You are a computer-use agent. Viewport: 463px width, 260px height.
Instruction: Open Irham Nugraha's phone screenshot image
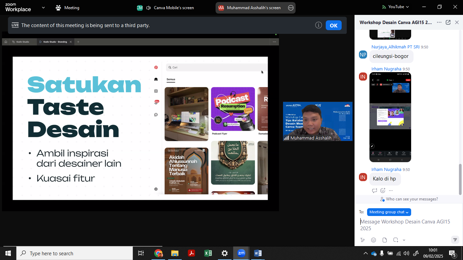tap(390, 117)
